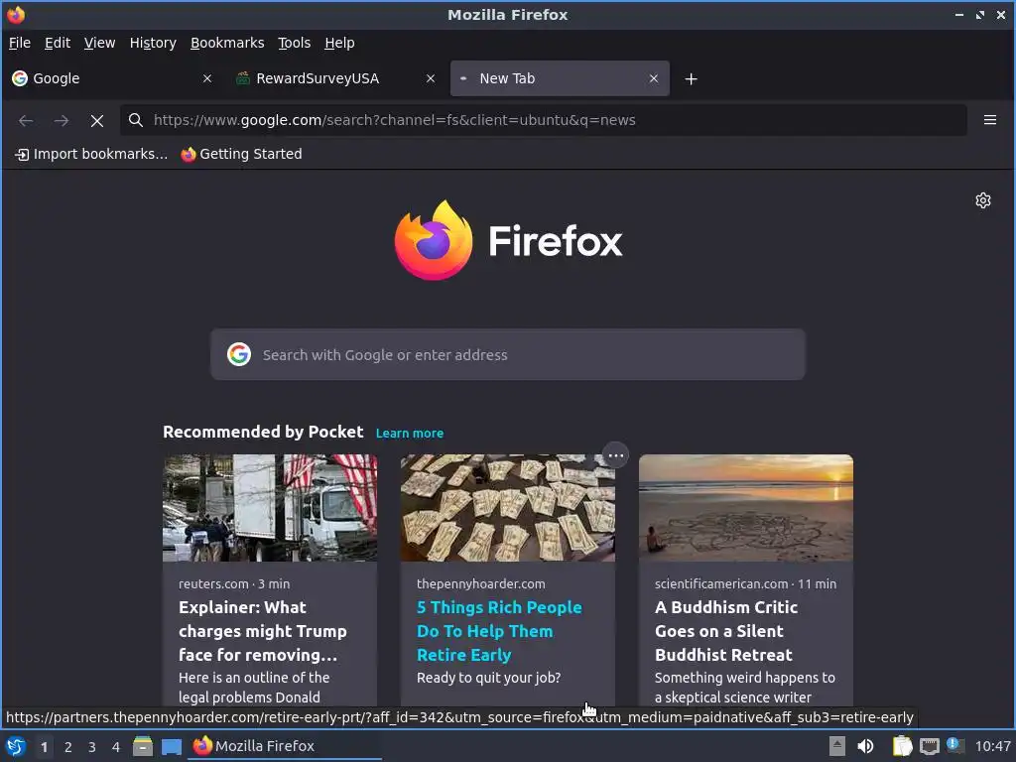Stop loading the page

[x=97, y=120]
